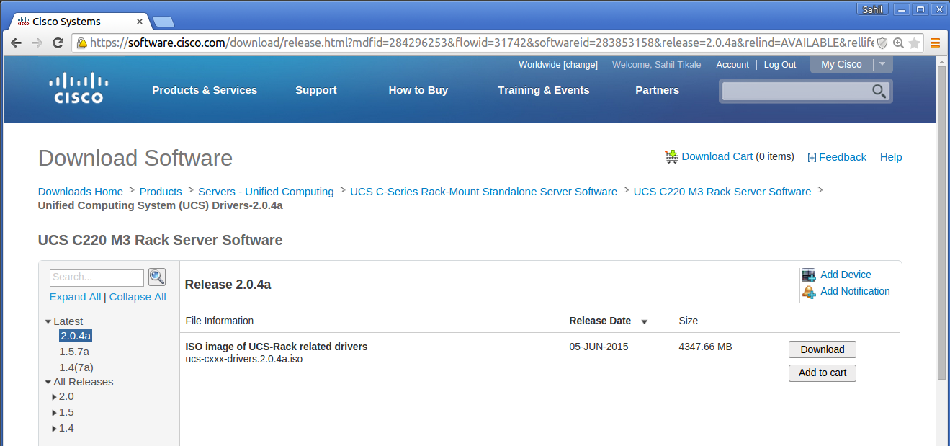Click Worldwide [change] link
The height and width of the screenshot is (446, 950).
point(558,65)
